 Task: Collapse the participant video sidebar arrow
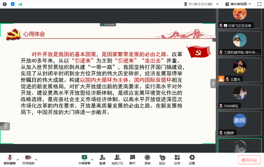(213, 83)
